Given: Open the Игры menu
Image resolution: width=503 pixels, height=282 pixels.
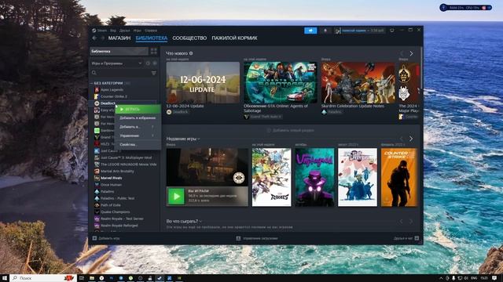Looking at the screenshot, I should (138, 31).
